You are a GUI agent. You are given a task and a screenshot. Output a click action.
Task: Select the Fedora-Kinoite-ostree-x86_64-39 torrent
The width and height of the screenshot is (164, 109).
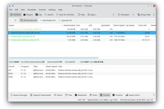(82, 33)
